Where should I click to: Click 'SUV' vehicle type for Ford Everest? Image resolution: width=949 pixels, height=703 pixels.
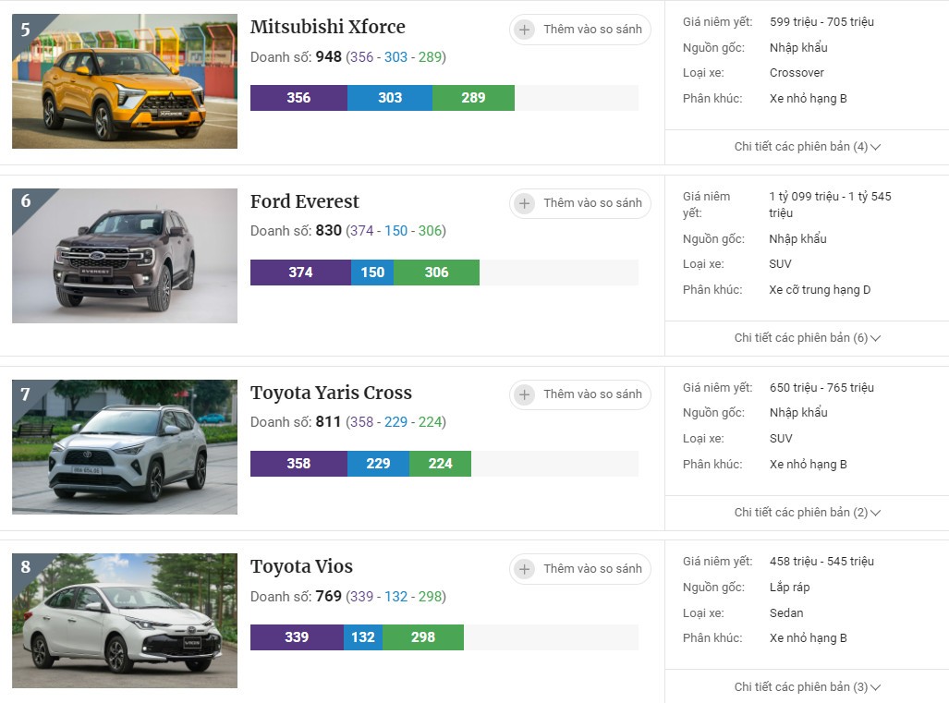point(781,264)
